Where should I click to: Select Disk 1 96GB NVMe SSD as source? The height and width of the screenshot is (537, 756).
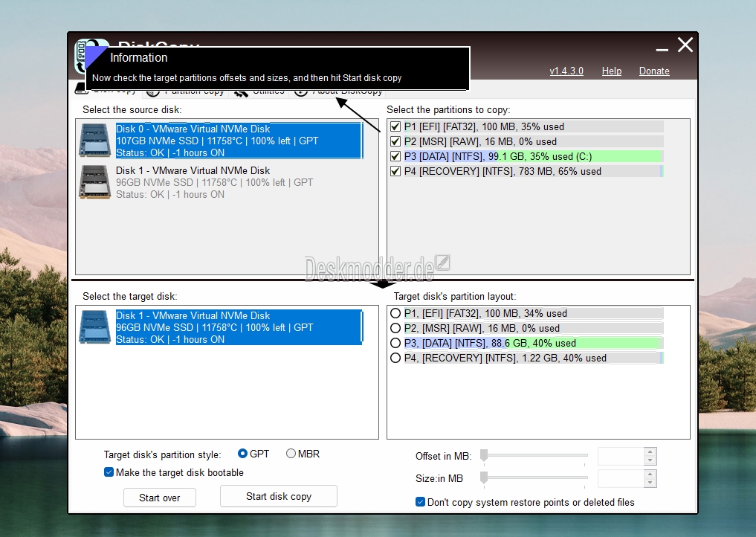[x=215, y=182]
